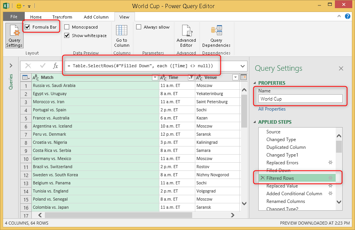
Task: Collapse the ribbon with the caret
Action: click(x=339, y=16)
